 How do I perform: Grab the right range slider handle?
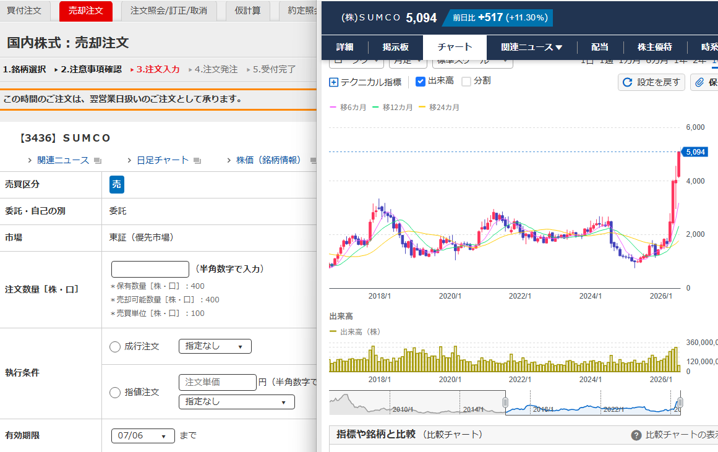click(680, 403)
